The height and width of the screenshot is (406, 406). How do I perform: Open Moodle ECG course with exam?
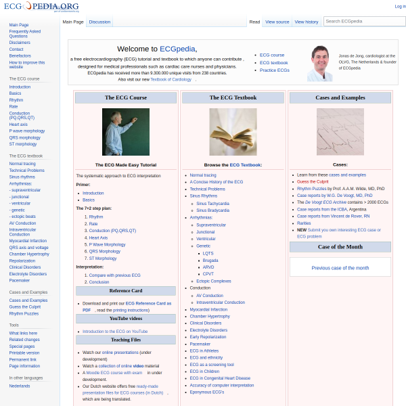[x=114, y=373]
